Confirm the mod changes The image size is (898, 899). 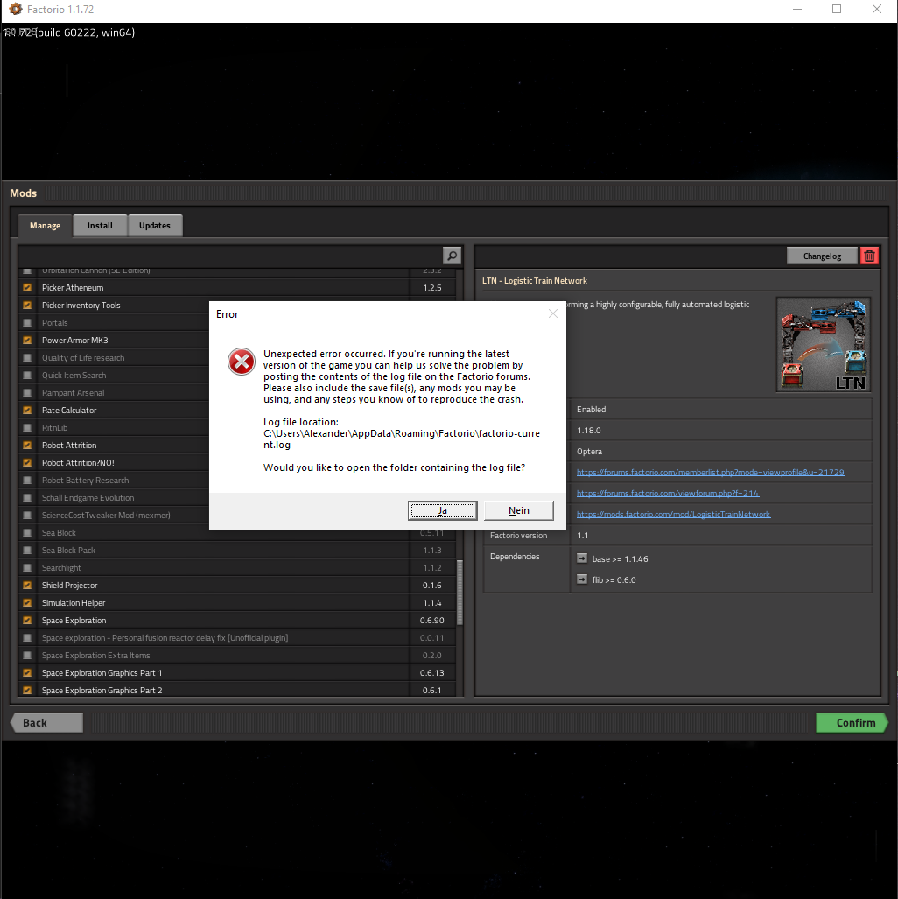[x=852, y=722]
